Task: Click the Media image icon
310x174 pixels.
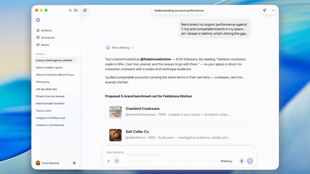Action: (x=38, y=45)
